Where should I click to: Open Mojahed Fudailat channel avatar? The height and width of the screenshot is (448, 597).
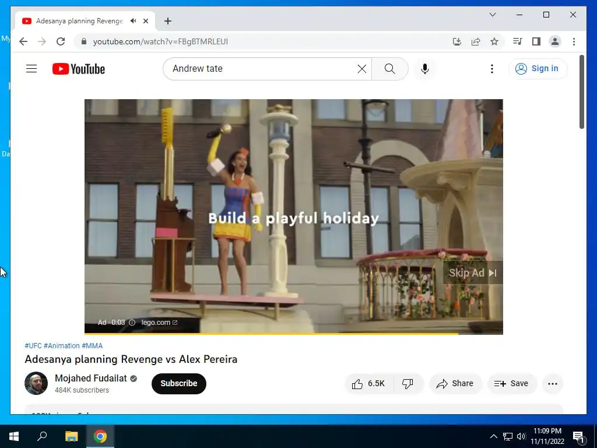tap(36, 383)
